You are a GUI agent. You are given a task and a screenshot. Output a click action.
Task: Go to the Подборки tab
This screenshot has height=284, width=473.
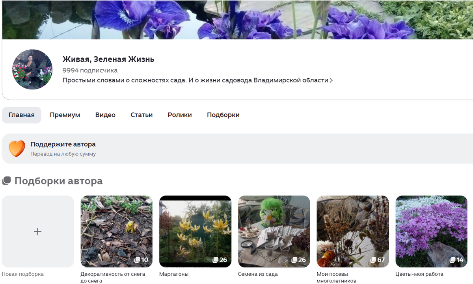(x=223, y=115)
